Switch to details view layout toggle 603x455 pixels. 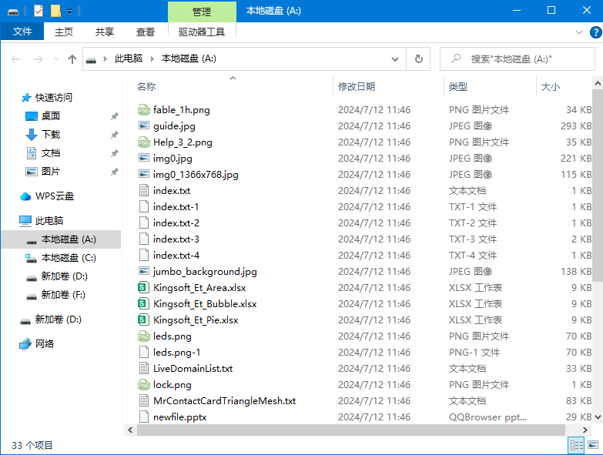(576, 445)
